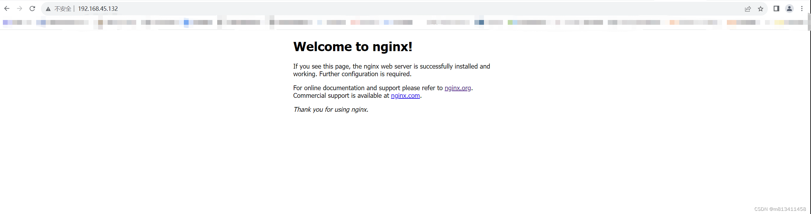Share this page via share icon
This screenshot has height=214, width=811.
pos(748,9)
